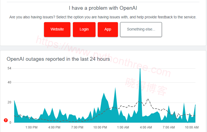Image resolution: width=207 pixels, height=132 pixels.
Task: Click the chart title about outages in last 24 hours
Action: pos(58,59)
